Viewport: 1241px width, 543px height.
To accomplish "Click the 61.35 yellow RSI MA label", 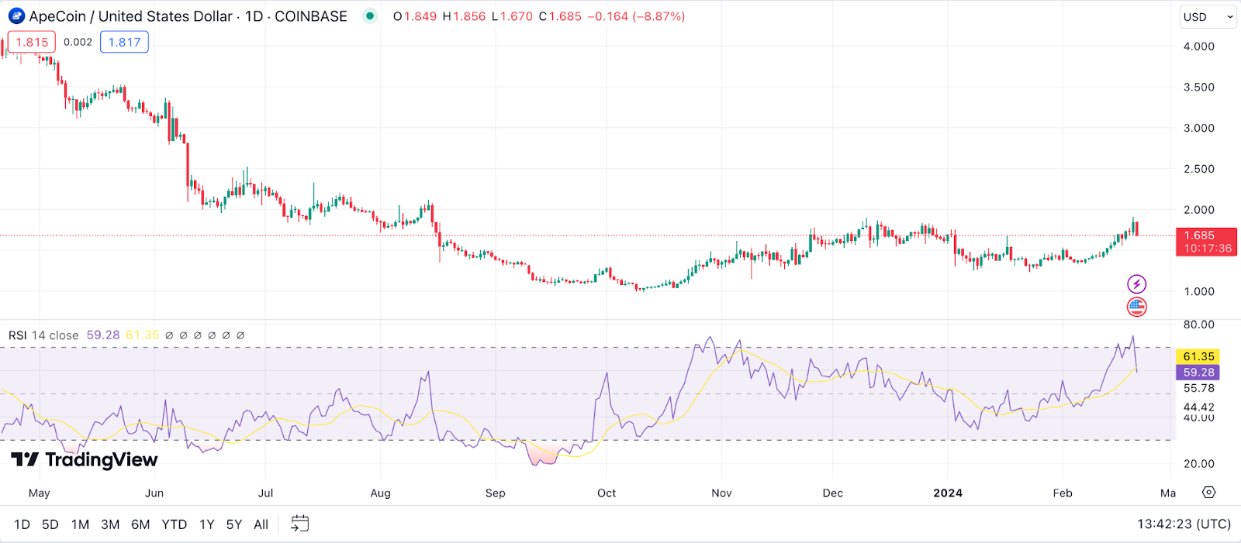I will pos(1198,356).
